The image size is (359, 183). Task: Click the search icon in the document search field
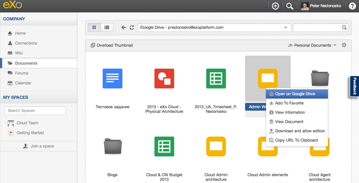[344, 28]
